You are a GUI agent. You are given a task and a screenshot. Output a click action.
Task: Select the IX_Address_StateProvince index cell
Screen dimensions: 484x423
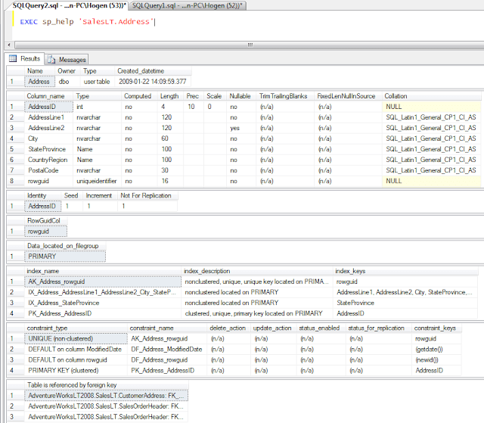pos(103,303)
